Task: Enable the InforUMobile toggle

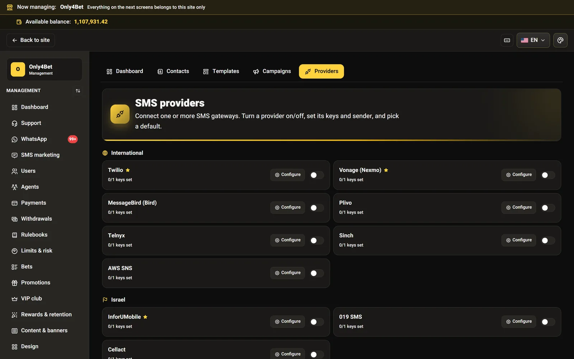Action: (x=316, y=322)
